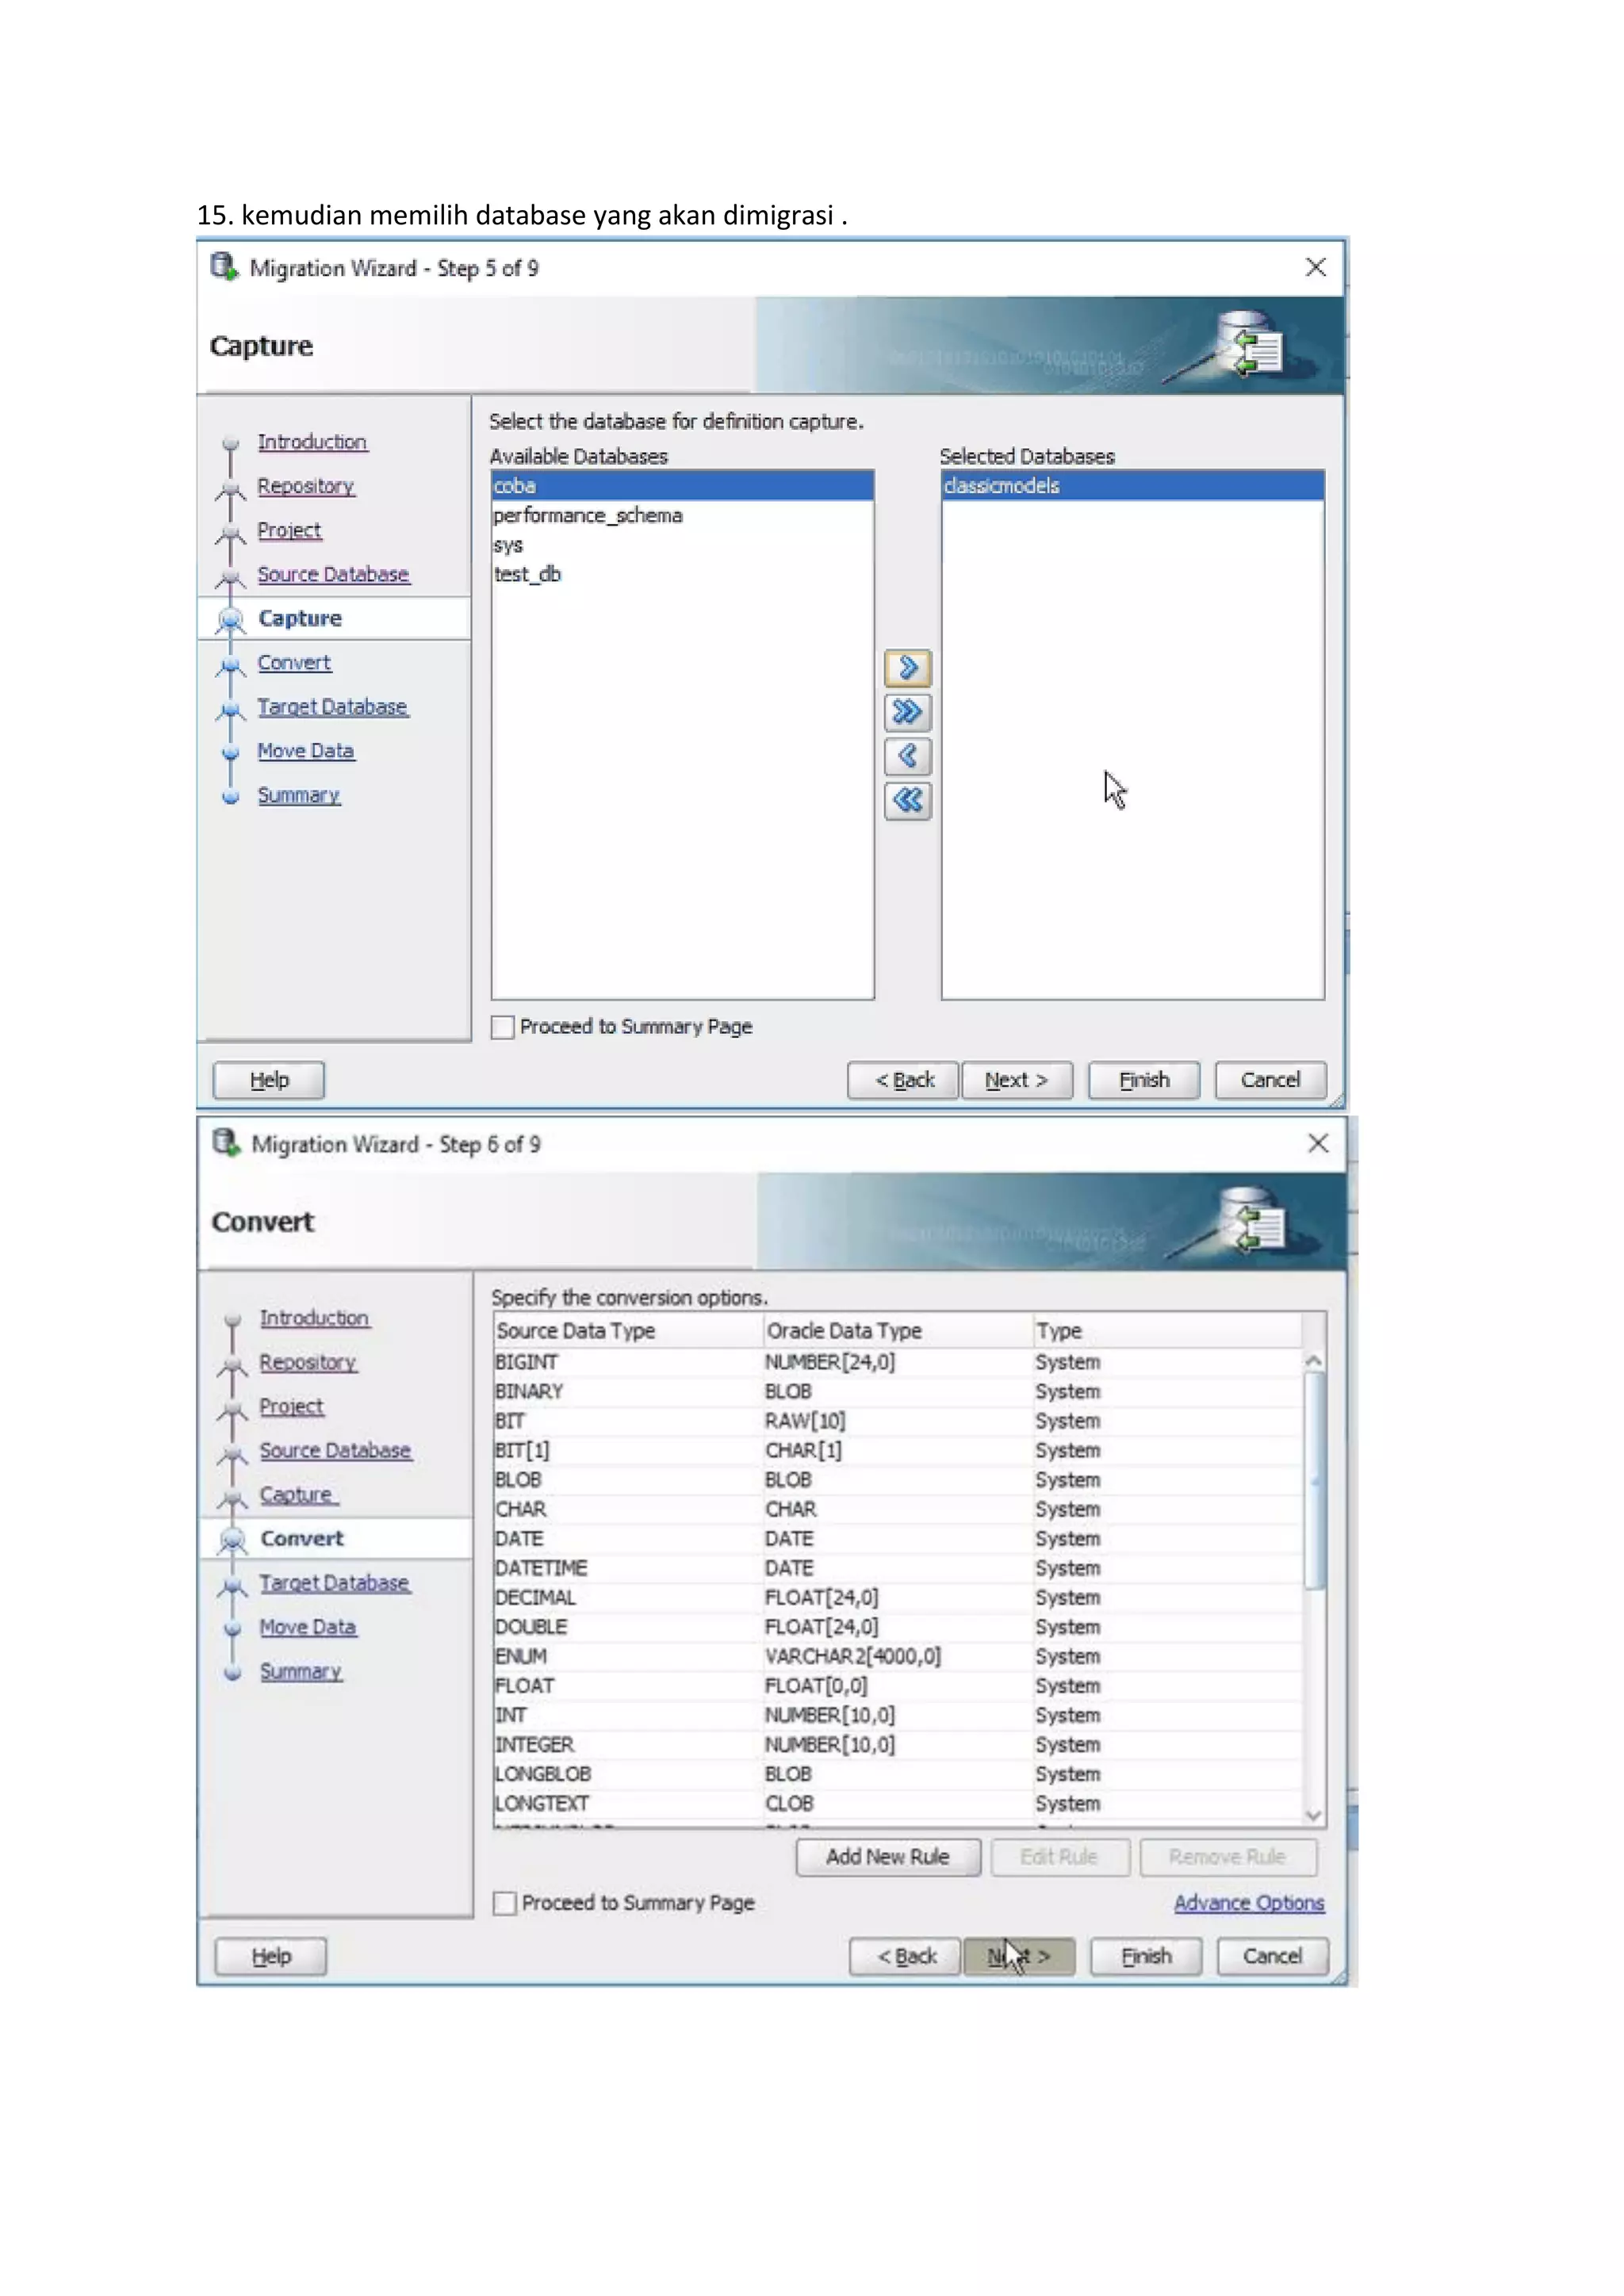
Task: Select LONGTEXT row CLOB cell
Action: point(898,1803)
